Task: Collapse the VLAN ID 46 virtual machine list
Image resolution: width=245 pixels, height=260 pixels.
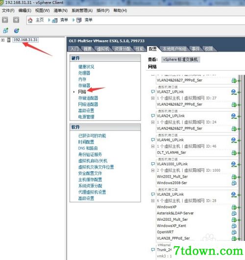Action: (153, 146)
